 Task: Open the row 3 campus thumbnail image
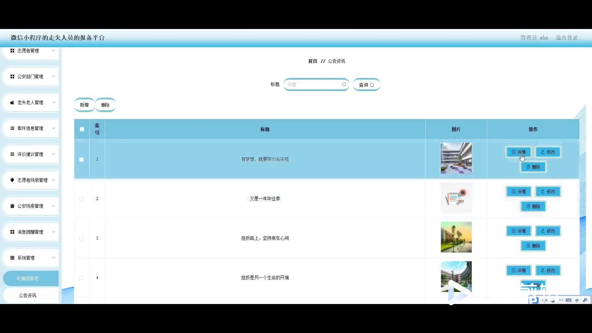coord(456,237)
